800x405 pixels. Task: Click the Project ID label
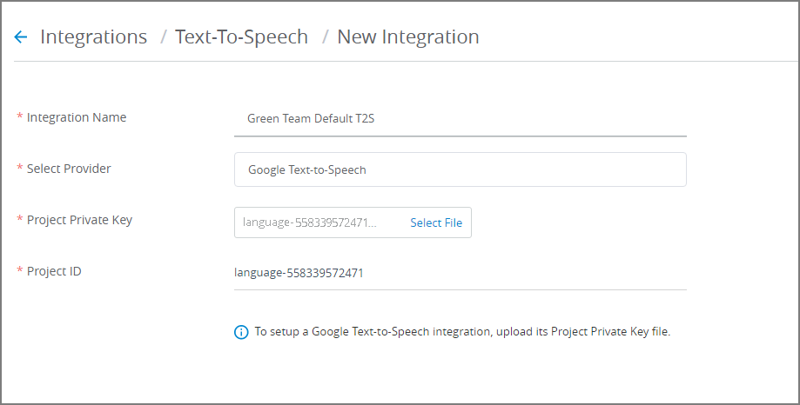point(54,271)
